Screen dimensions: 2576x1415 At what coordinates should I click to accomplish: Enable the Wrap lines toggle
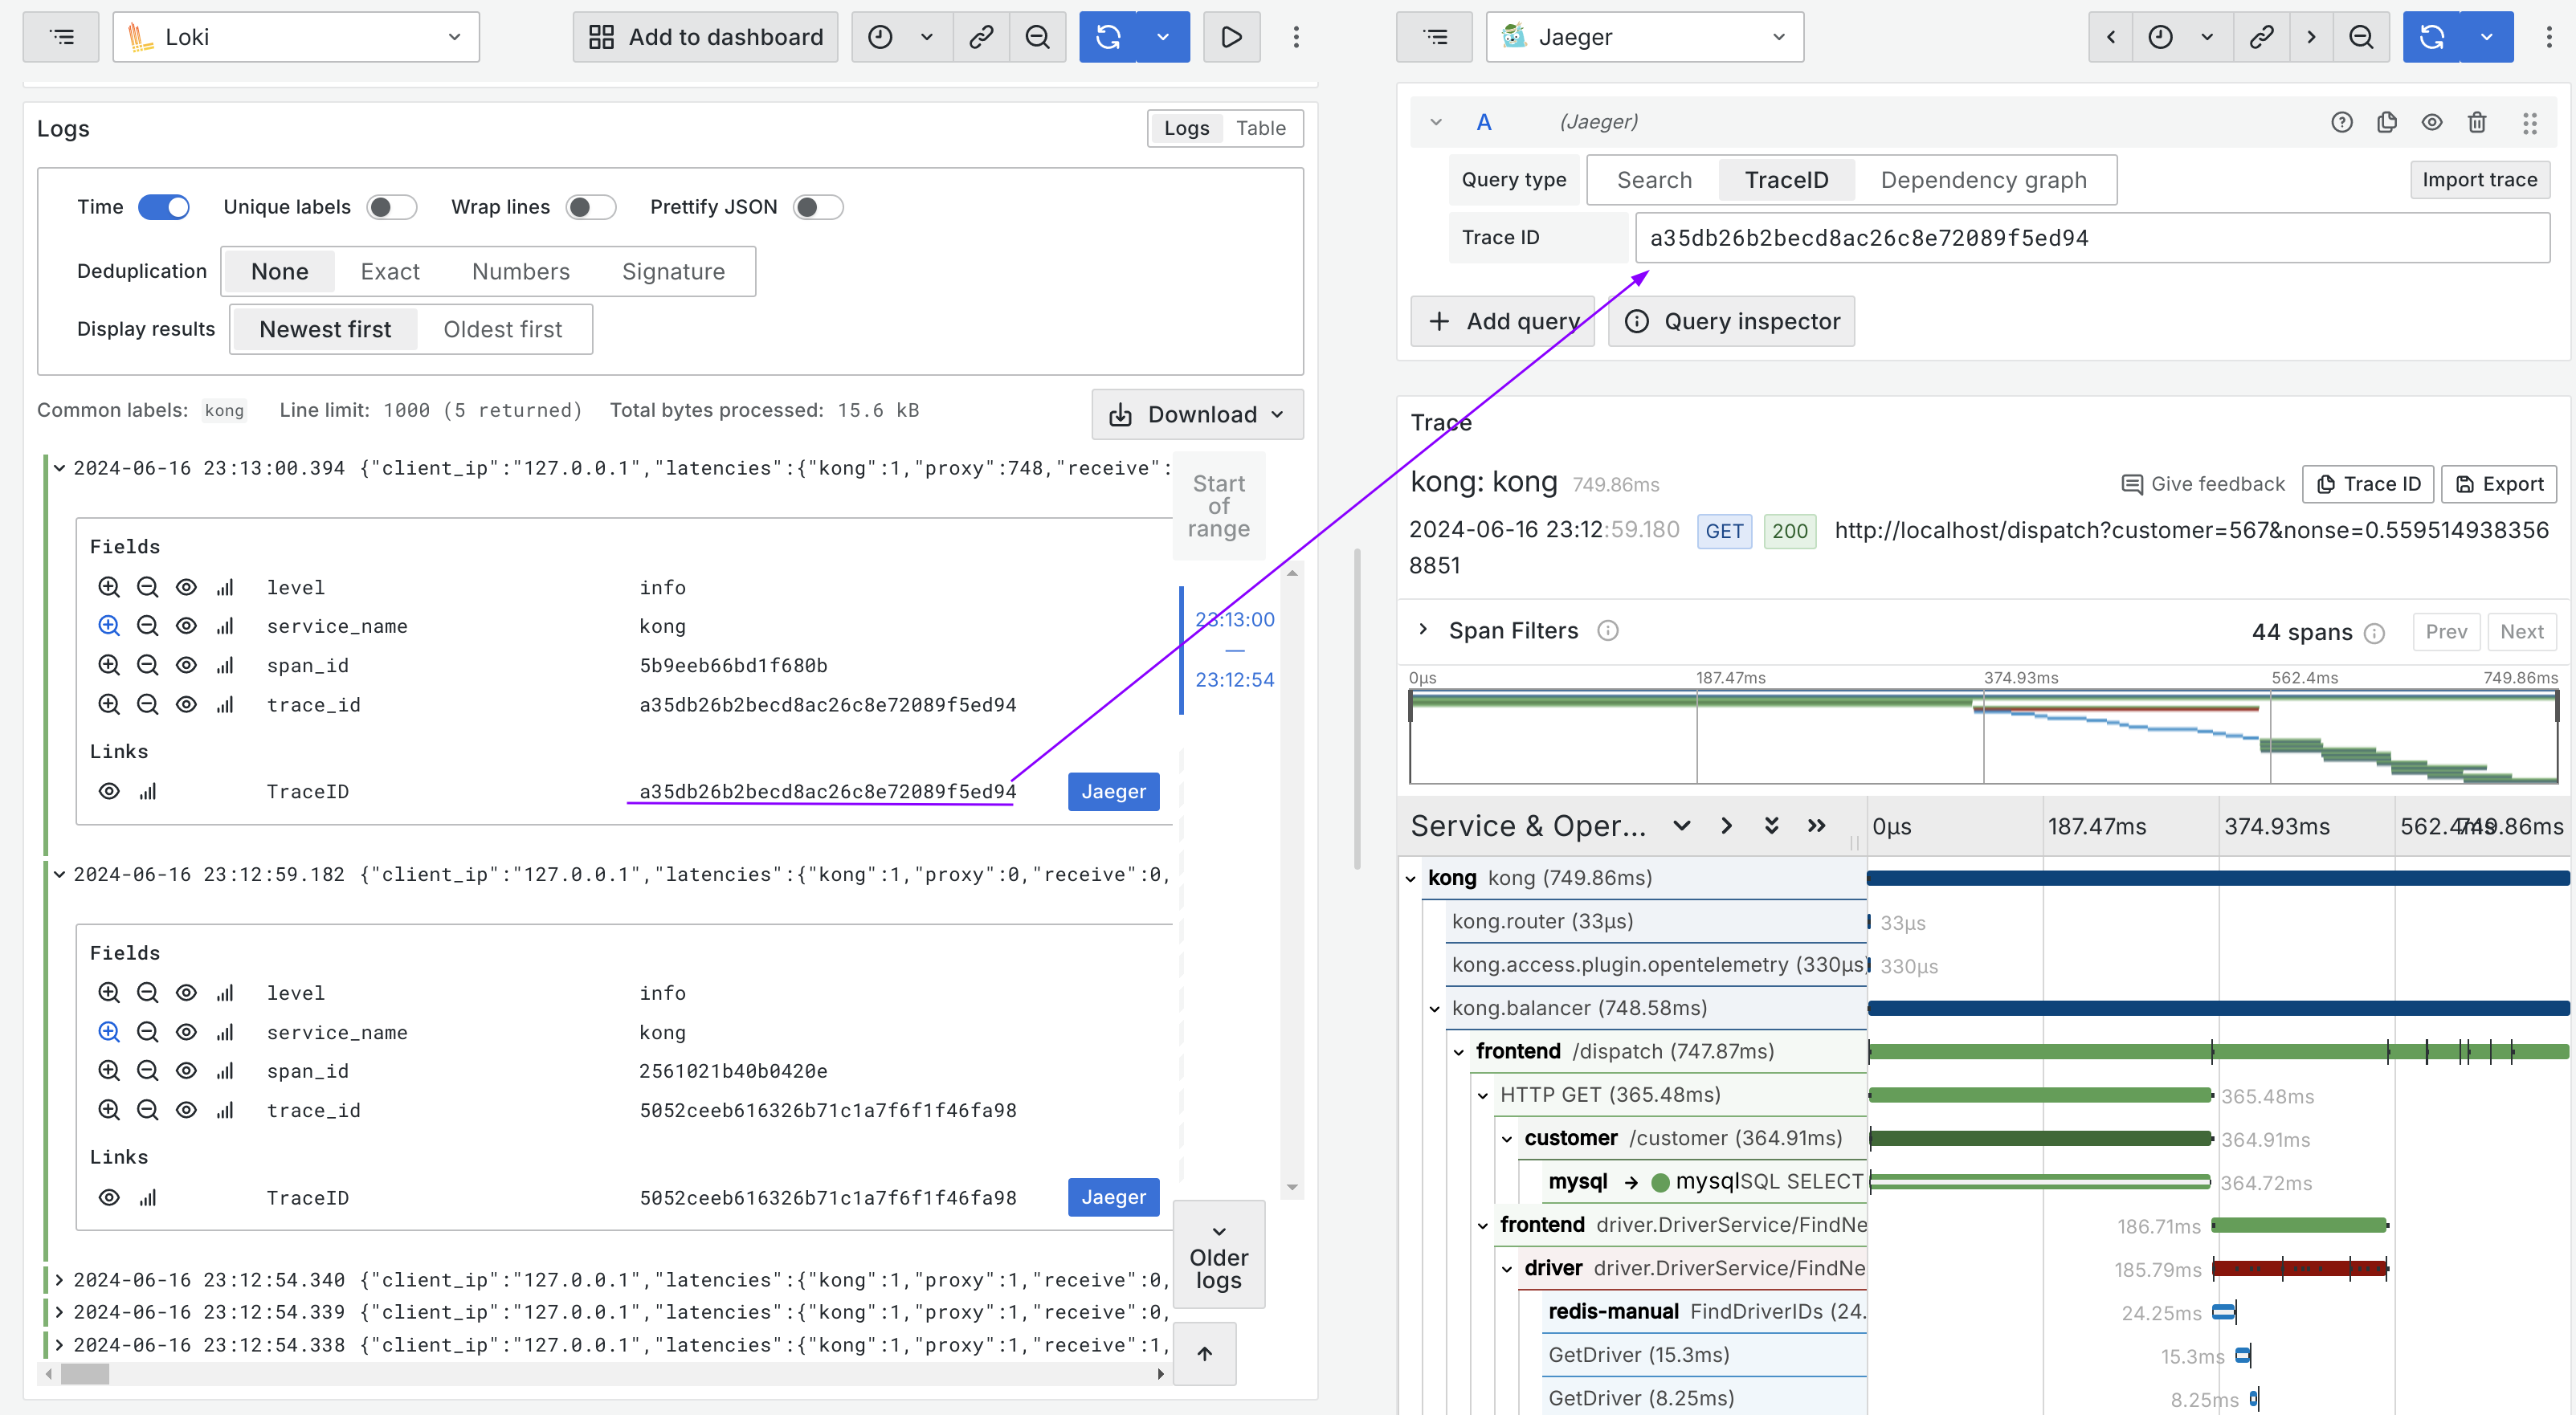point(590,207)
